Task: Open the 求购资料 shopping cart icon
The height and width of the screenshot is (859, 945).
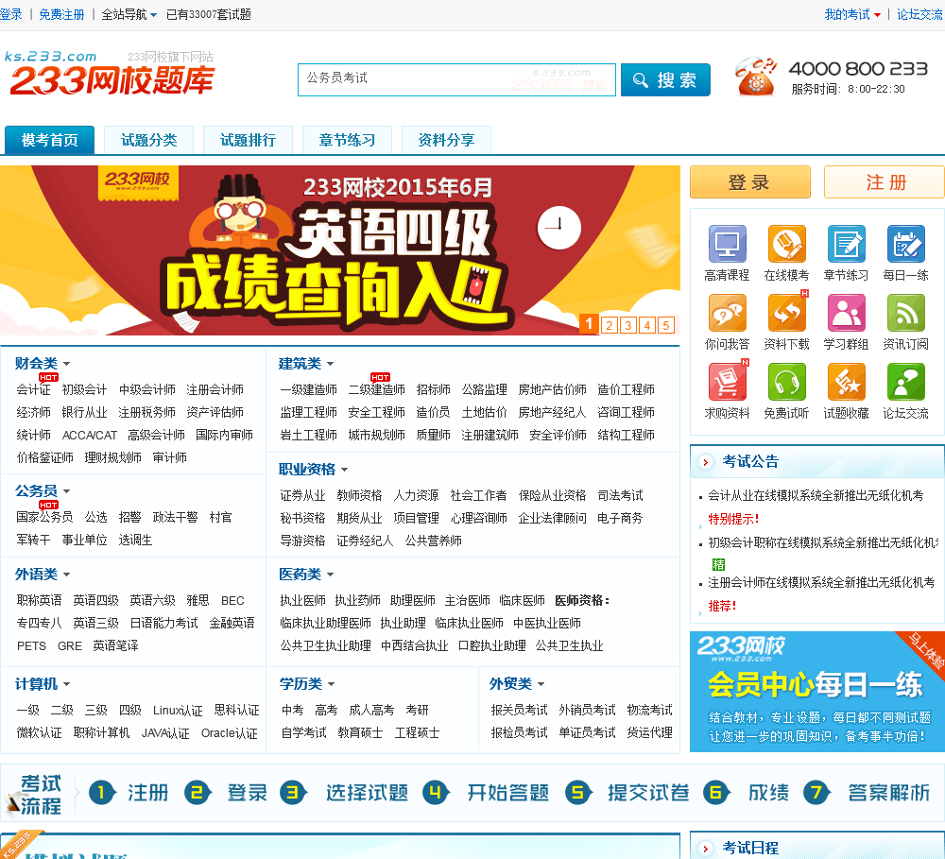Action: coord(727,382)
